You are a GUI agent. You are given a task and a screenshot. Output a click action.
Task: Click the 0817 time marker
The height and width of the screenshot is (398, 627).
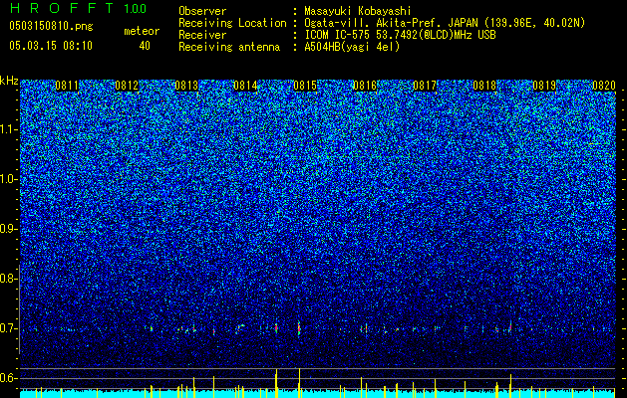point(425,86)
